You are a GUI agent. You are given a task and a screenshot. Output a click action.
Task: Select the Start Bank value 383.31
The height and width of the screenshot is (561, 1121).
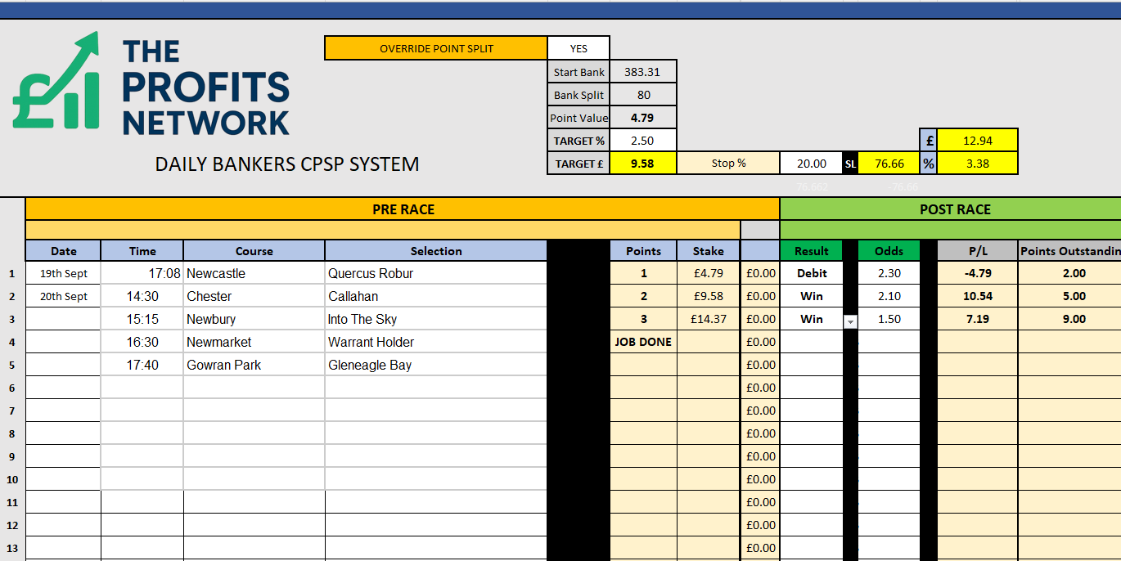pos(642,72)
